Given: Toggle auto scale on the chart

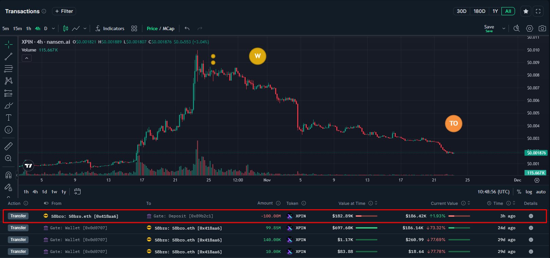Looking at the screenshot, I should tap(541, 192).
